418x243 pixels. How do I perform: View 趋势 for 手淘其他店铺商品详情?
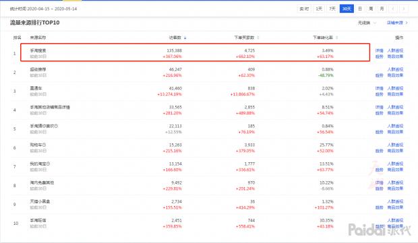tap(379, 113)
